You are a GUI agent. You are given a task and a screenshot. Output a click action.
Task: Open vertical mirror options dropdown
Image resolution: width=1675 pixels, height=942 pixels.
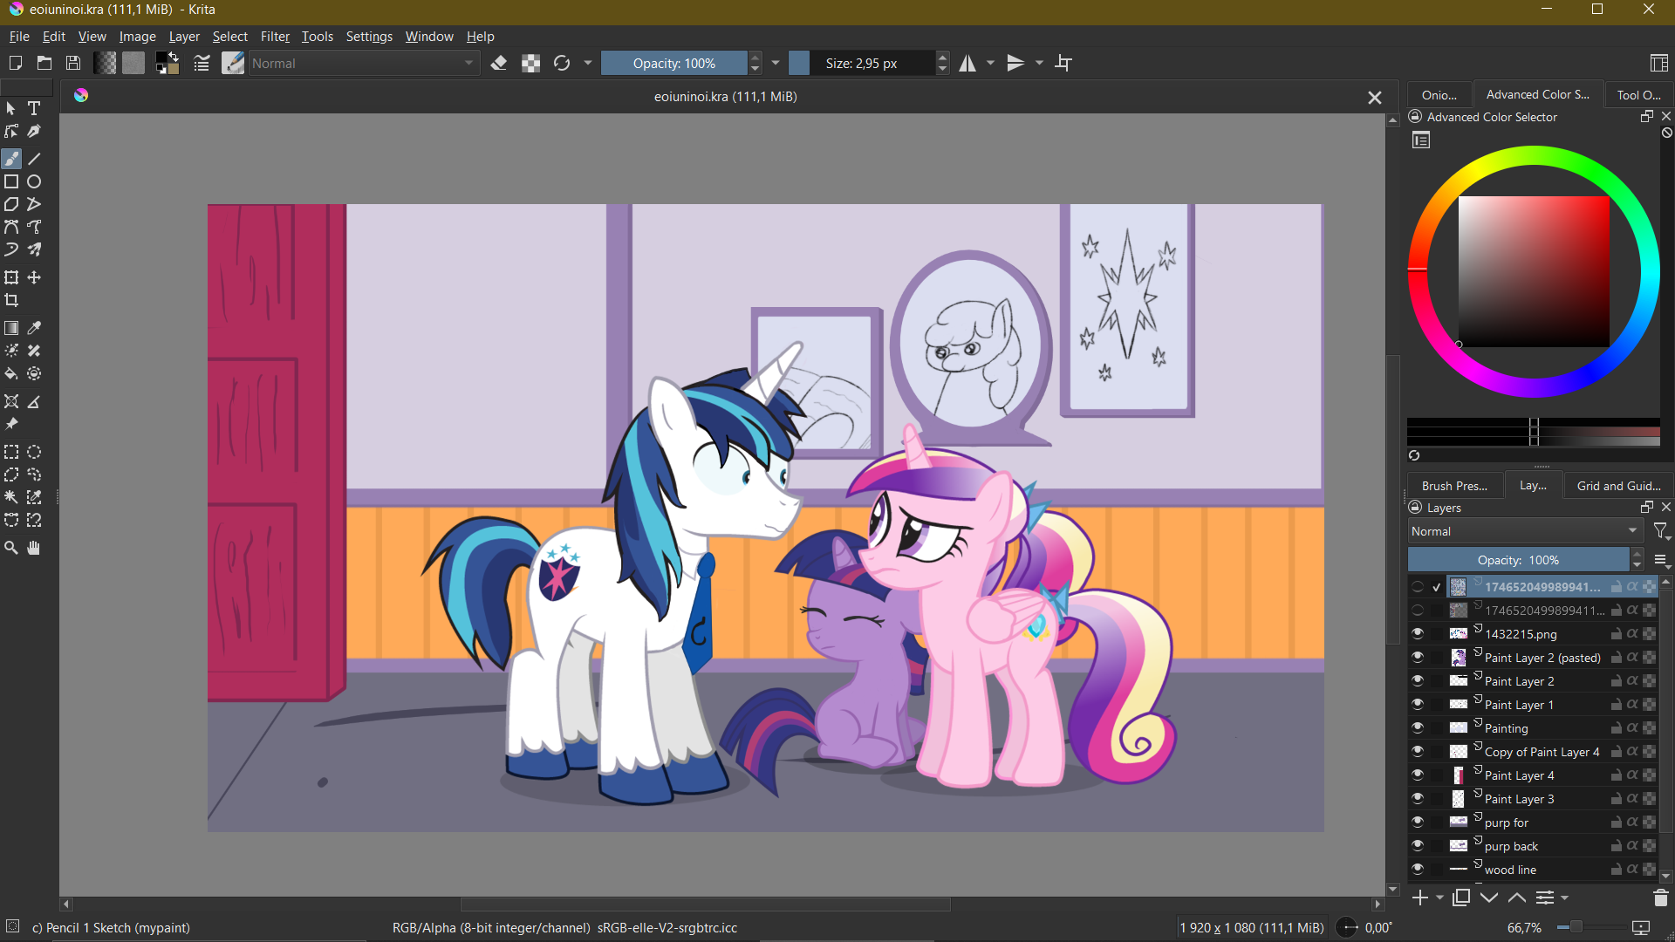[x=1039, y=63]
